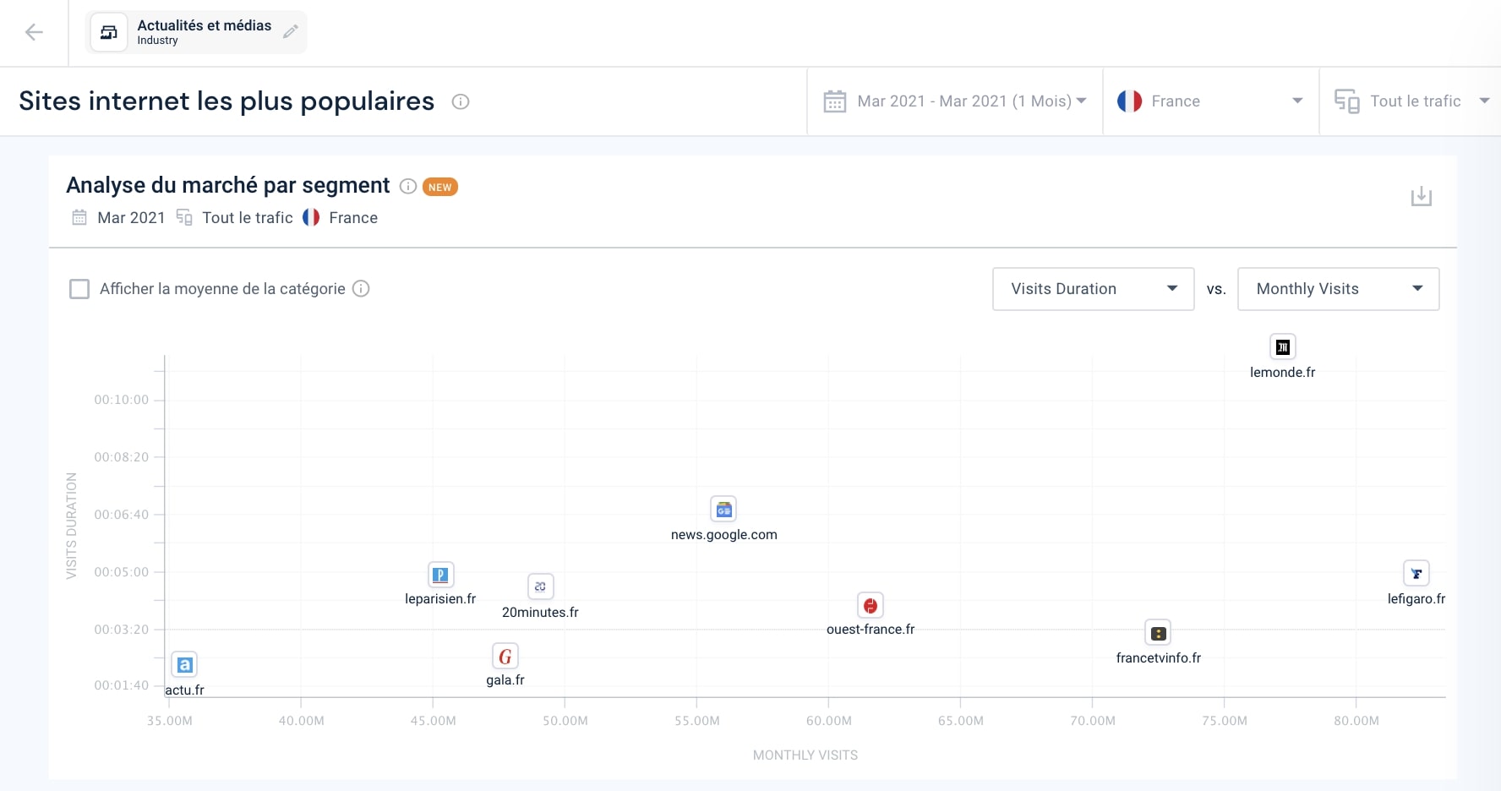
Task: Click the francetvinfo.fr label
Action: 1159,657
